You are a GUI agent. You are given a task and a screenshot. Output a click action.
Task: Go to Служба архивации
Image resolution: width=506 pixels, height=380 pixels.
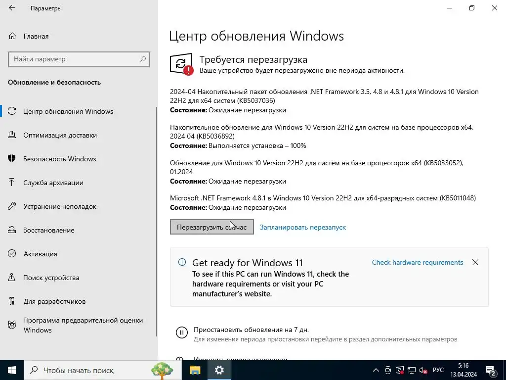tap(53, 183)
